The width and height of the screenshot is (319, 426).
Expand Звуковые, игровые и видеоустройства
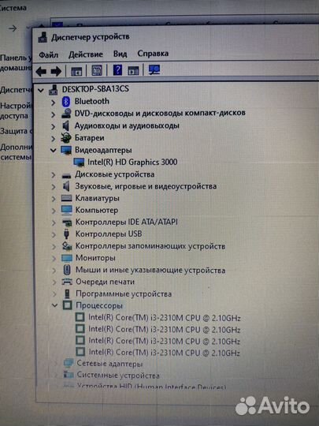(x=54, y=187)
